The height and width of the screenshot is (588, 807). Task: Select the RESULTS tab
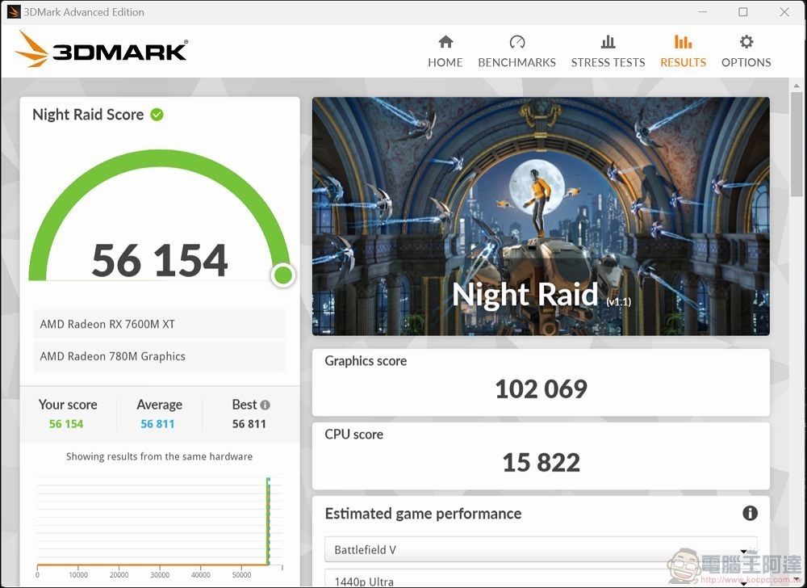click(683, 52)
